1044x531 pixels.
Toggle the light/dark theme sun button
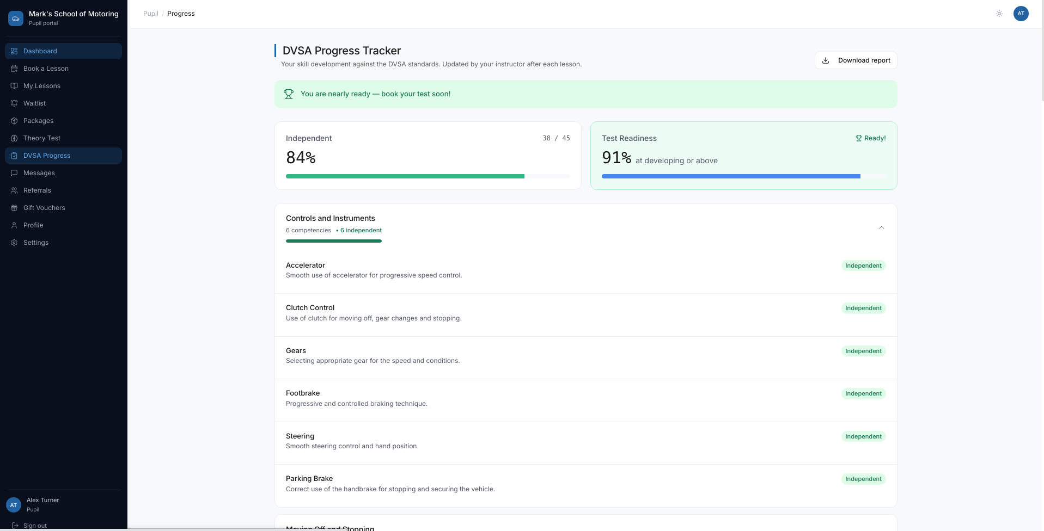point(999,14)
